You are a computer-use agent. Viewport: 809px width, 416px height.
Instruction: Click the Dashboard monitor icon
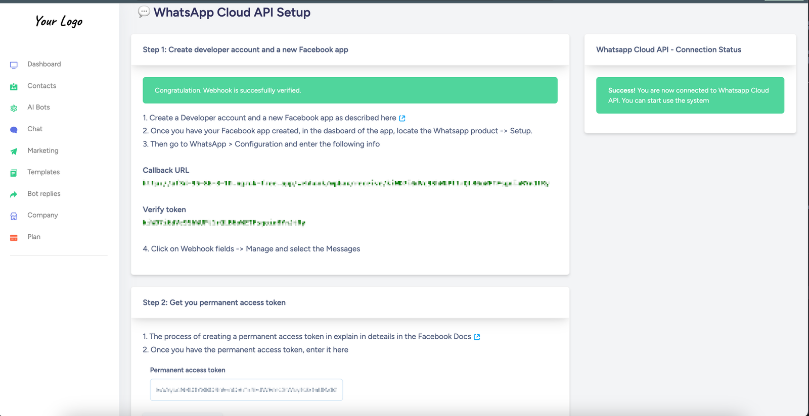[14, 65]
